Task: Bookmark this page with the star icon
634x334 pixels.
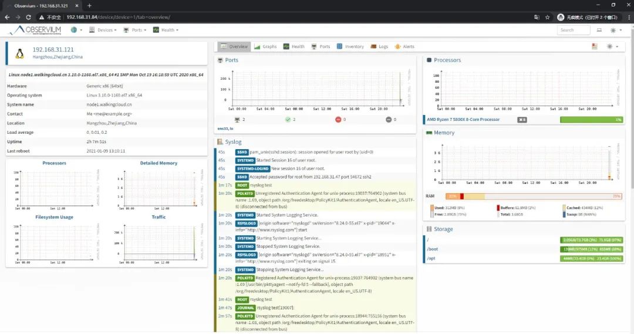Action: 548,18
